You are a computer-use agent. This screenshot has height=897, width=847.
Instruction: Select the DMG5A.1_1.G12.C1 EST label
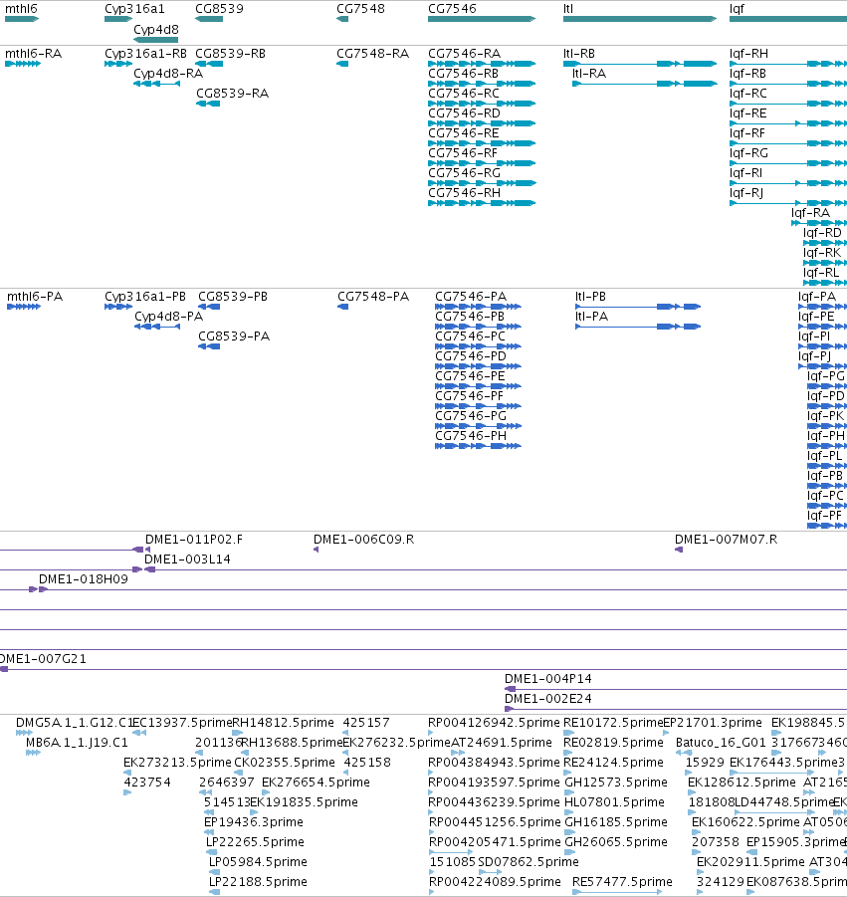point(75,723)
